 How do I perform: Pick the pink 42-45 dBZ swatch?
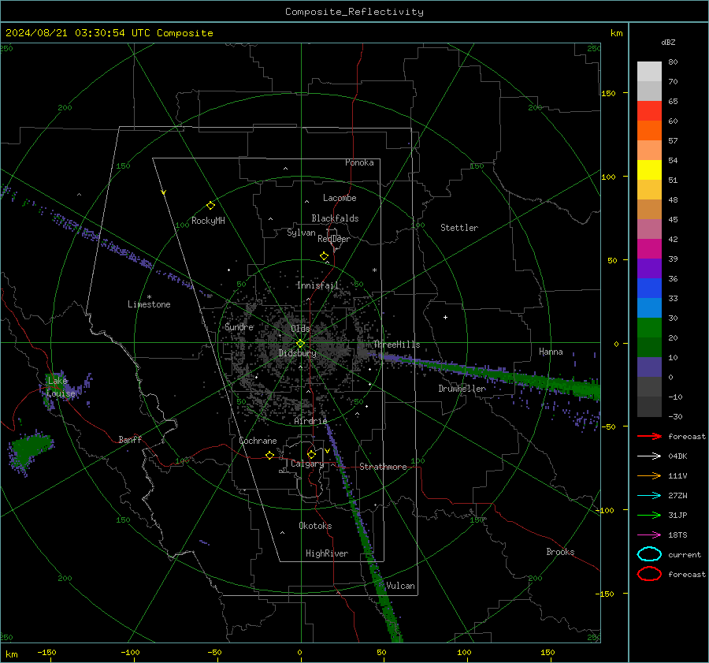[649, 229]
